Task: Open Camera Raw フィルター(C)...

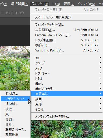Action: (67, 35)
